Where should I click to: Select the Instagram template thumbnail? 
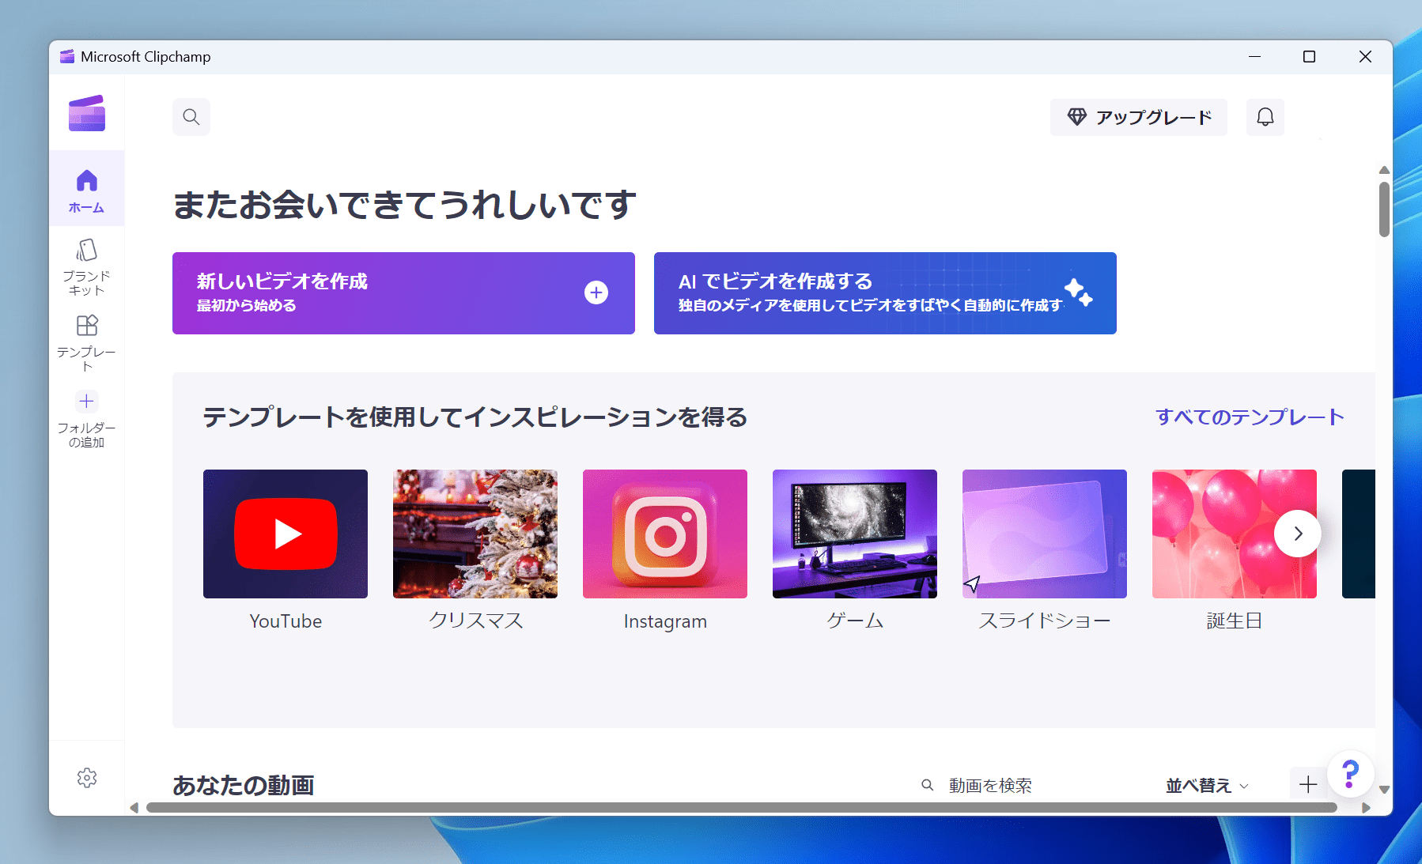665,534
